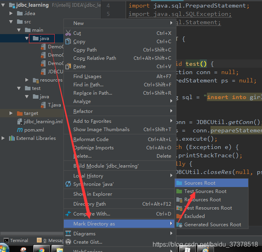The image size is (262, 252).
Task: Click the green Test Sources Root folder icon
Action: pyautogui.click(x=179, y=191)
